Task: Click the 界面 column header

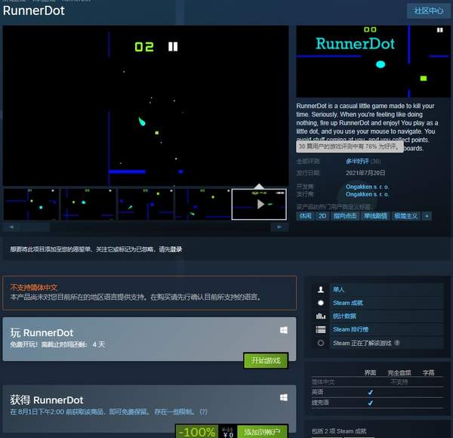Action: click(x=370, y=373)
